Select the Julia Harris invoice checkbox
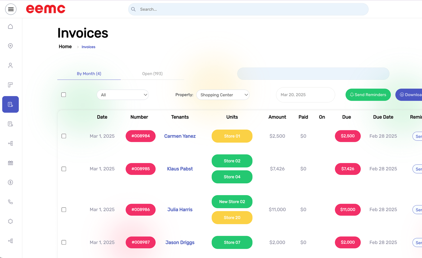 point(64,210)
